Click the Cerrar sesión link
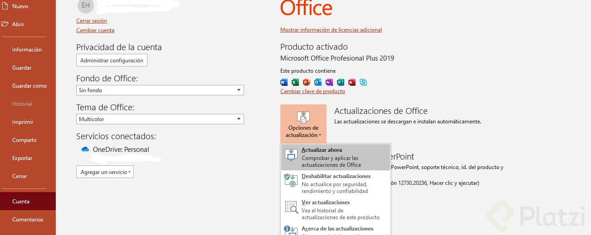Viewport: 591px width, 235px height. click(92, 21)
